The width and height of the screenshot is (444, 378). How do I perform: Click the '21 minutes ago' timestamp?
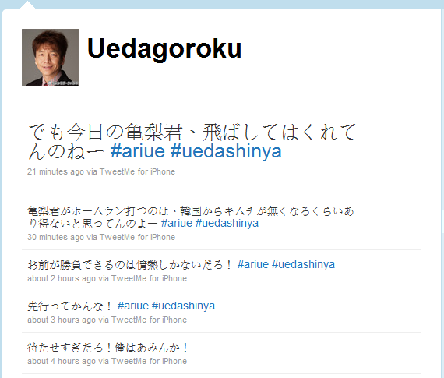pos(55,171)
